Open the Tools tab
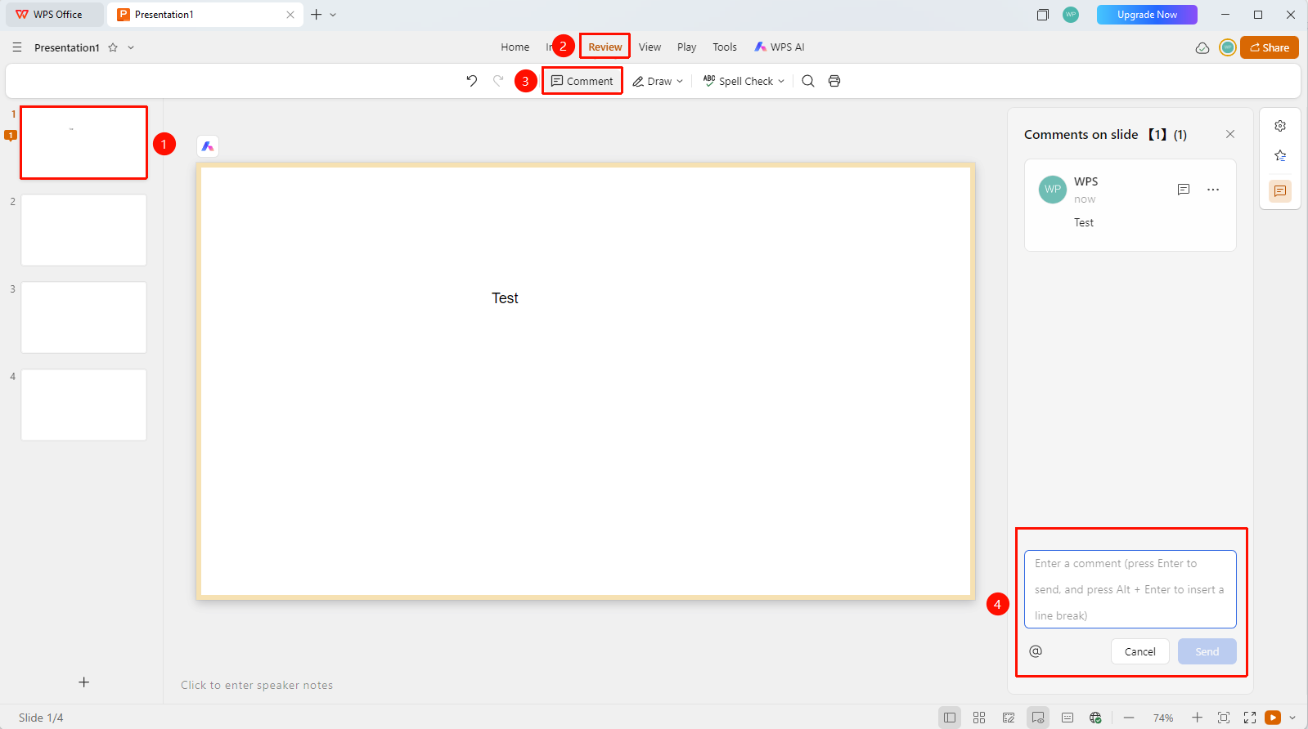The height and width of the screenshot is (729, 1308). coord(725,47)
